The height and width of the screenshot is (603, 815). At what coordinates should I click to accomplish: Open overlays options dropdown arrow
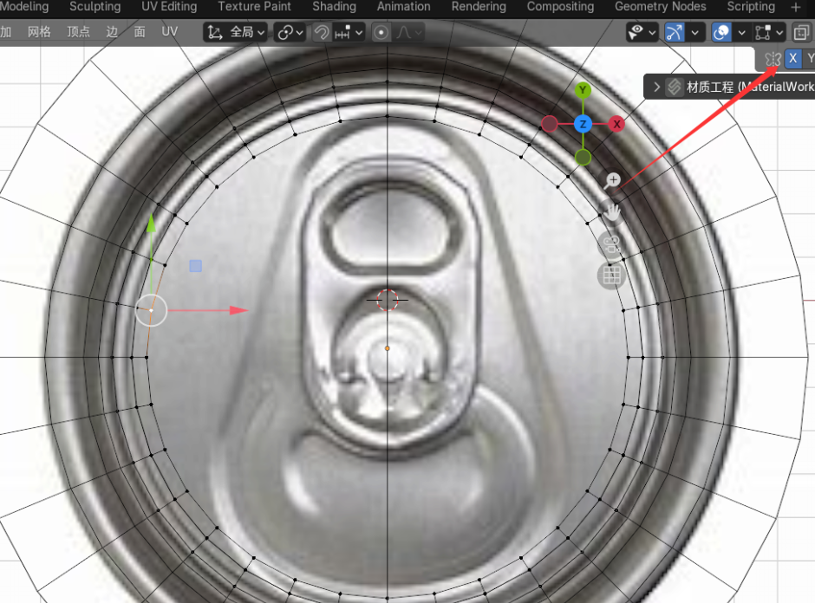(741, 32)
